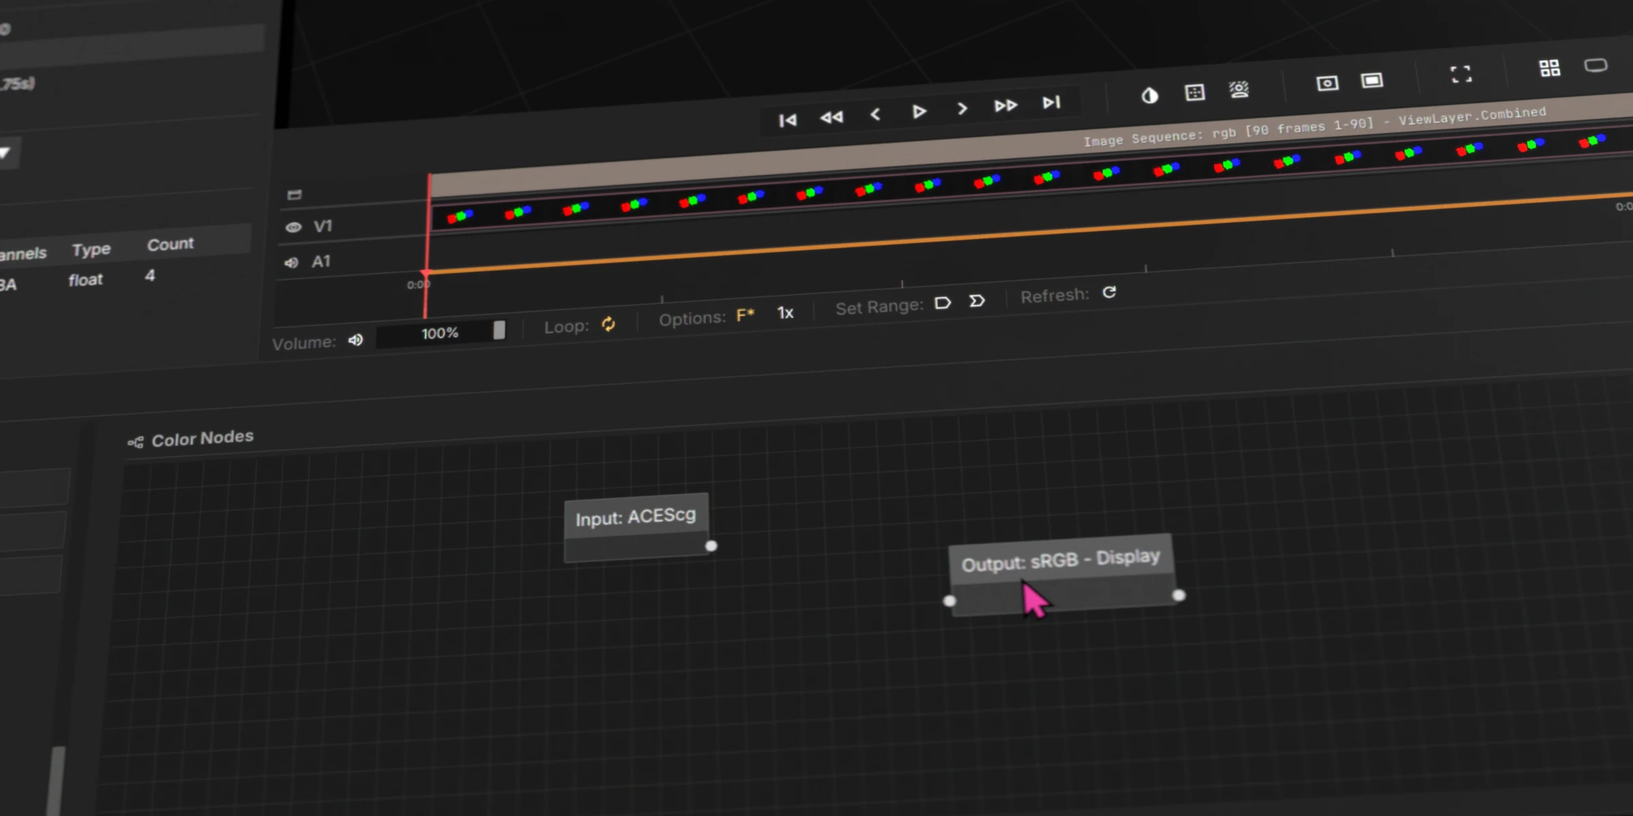1633x816 pixels.
Task: Expand the dropdown arrow in left panel
Action: click(5, 153)
